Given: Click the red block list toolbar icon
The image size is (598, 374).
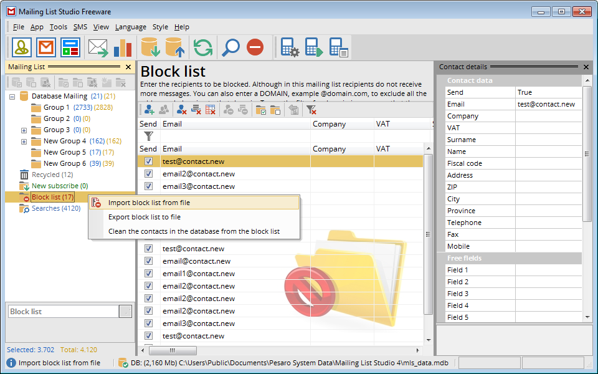Looking at the screenshot, I should click(255, 47).
